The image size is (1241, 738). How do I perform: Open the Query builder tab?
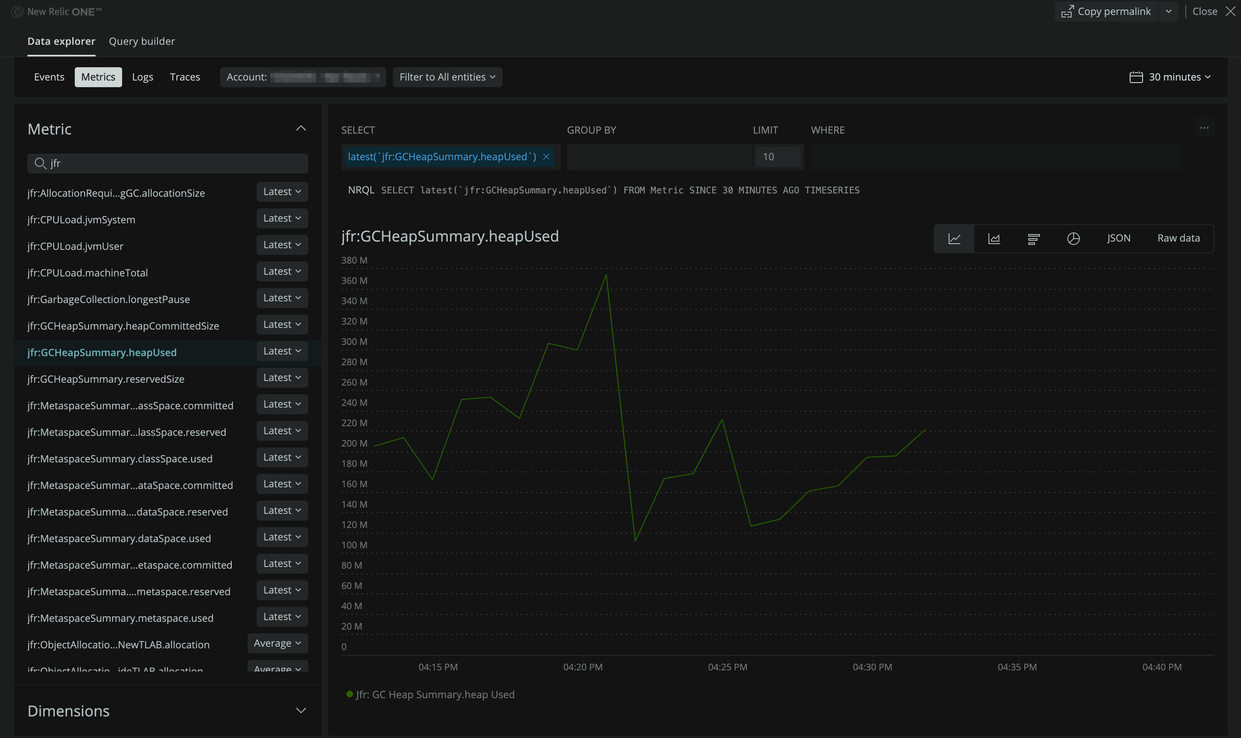tap(142, 41)
